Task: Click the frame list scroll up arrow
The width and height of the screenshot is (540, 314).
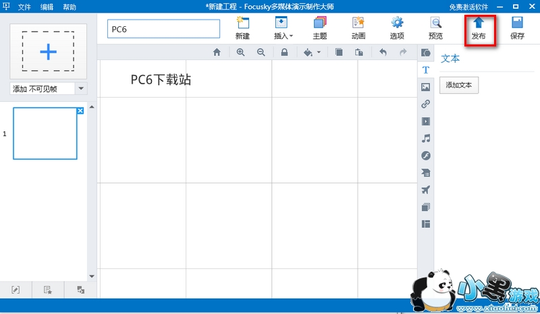Action: point(92,107)
